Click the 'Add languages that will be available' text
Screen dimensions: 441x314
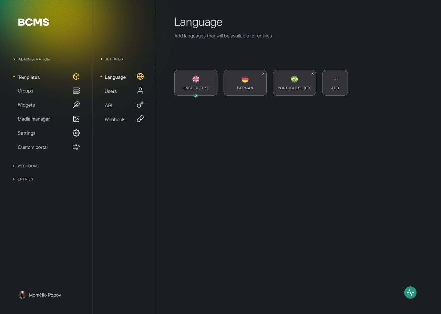click(223, 36)
